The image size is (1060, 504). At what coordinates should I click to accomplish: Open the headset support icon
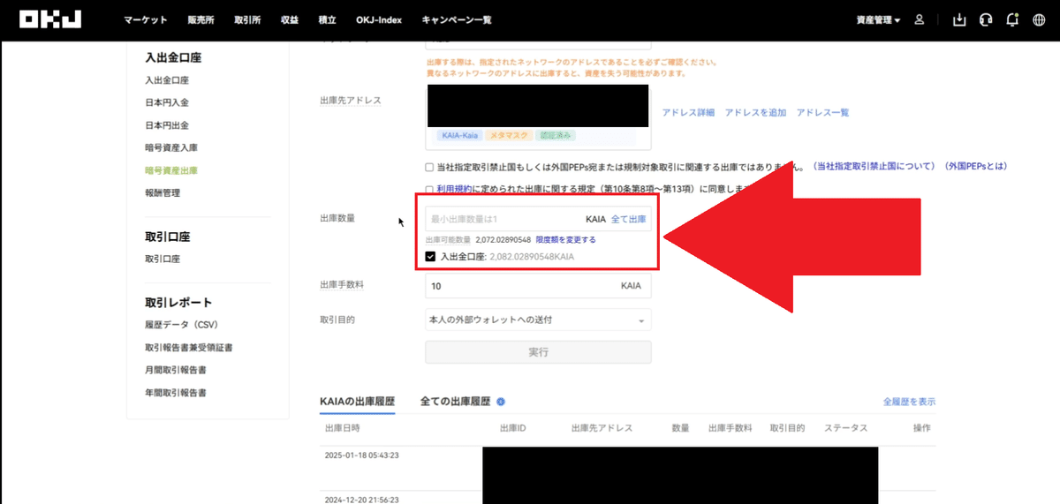(986, 19)
